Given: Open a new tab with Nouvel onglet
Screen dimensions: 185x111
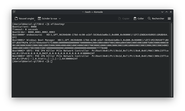Looking at the screenshot, I should click(x=24, y=18).
